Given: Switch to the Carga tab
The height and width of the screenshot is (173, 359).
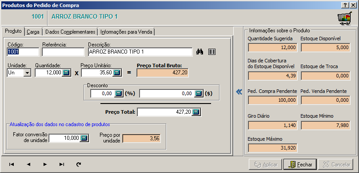Looking at the screenshot, I should point(33,32).
